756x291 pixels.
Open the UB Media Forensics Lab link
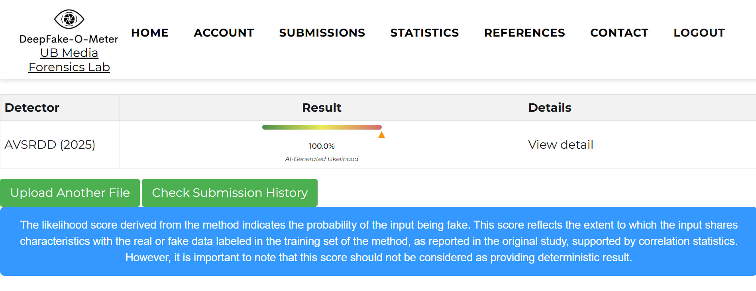tap(69, 60)
